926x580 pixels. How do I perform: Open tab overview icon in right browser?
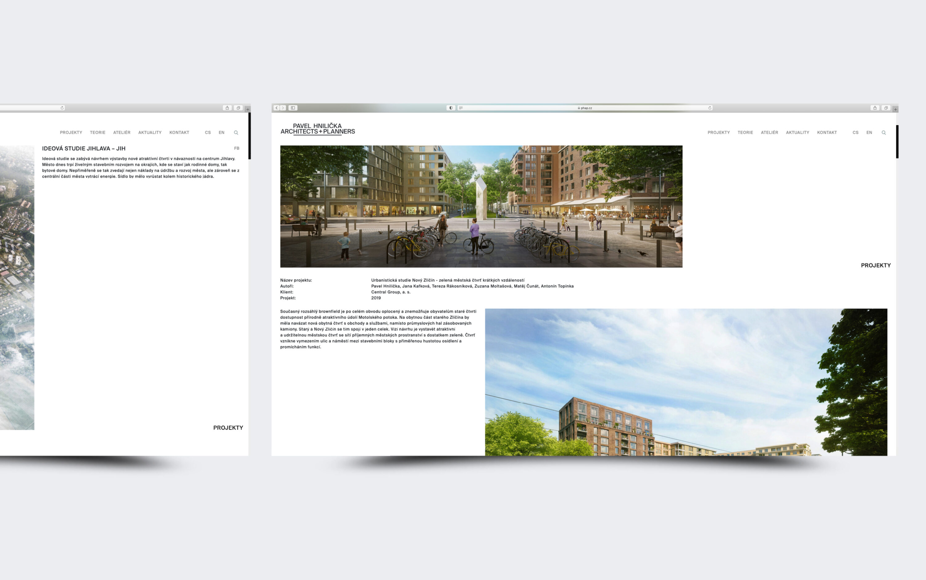[x=886, y=108]
